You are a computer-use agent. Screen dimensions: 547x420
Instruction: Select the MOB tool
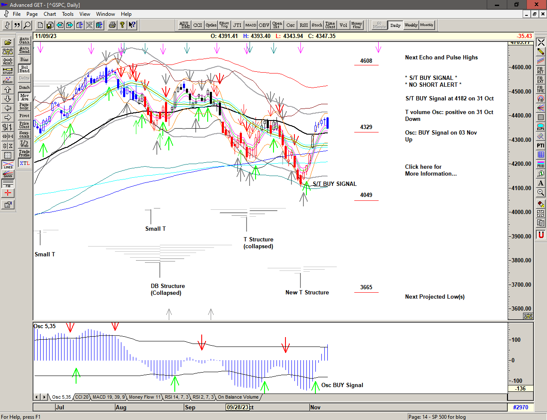[x=541, y=164]
